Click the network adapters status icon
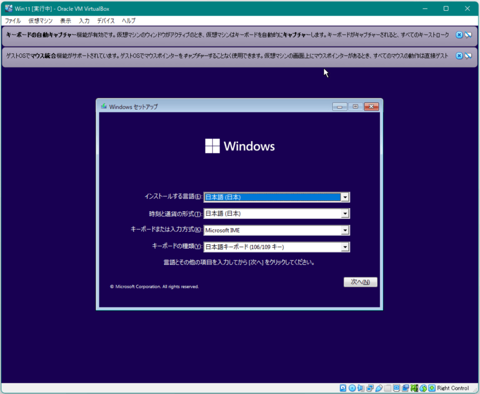 click(x=370, y=388)
